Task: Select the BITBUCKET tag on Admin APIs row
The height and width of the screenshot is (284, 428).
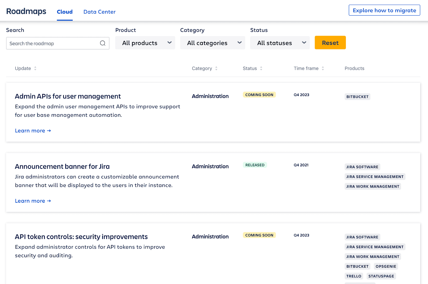Action: pos(357,97)
